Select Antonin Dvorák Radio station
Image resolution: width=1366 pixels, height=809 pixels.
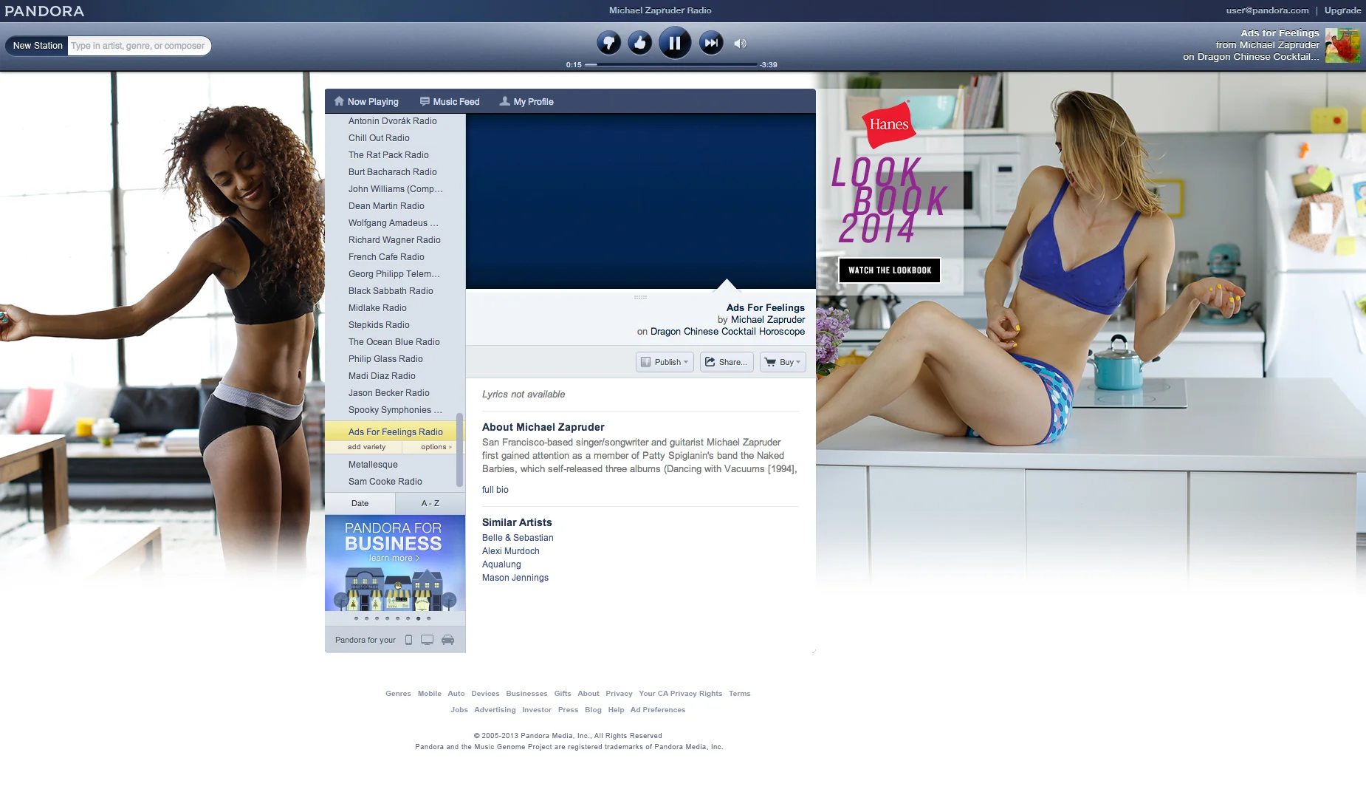pos(392,121)
